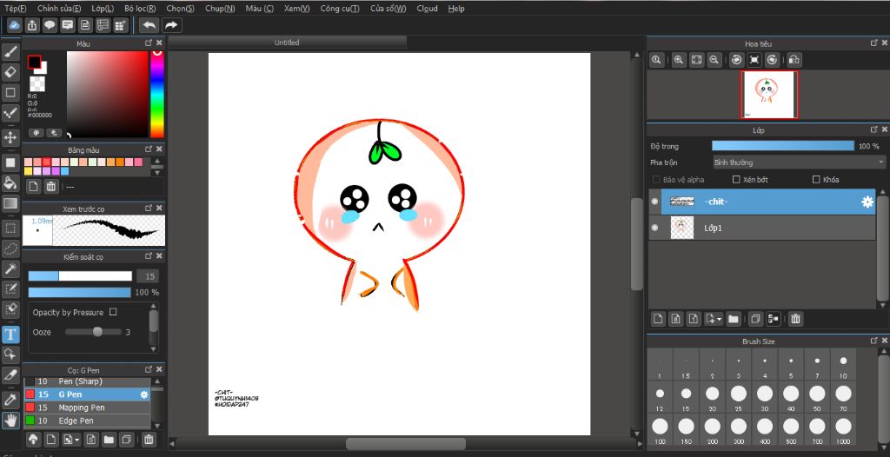
Task: Select the Hand pan tool
Action: 10,421
